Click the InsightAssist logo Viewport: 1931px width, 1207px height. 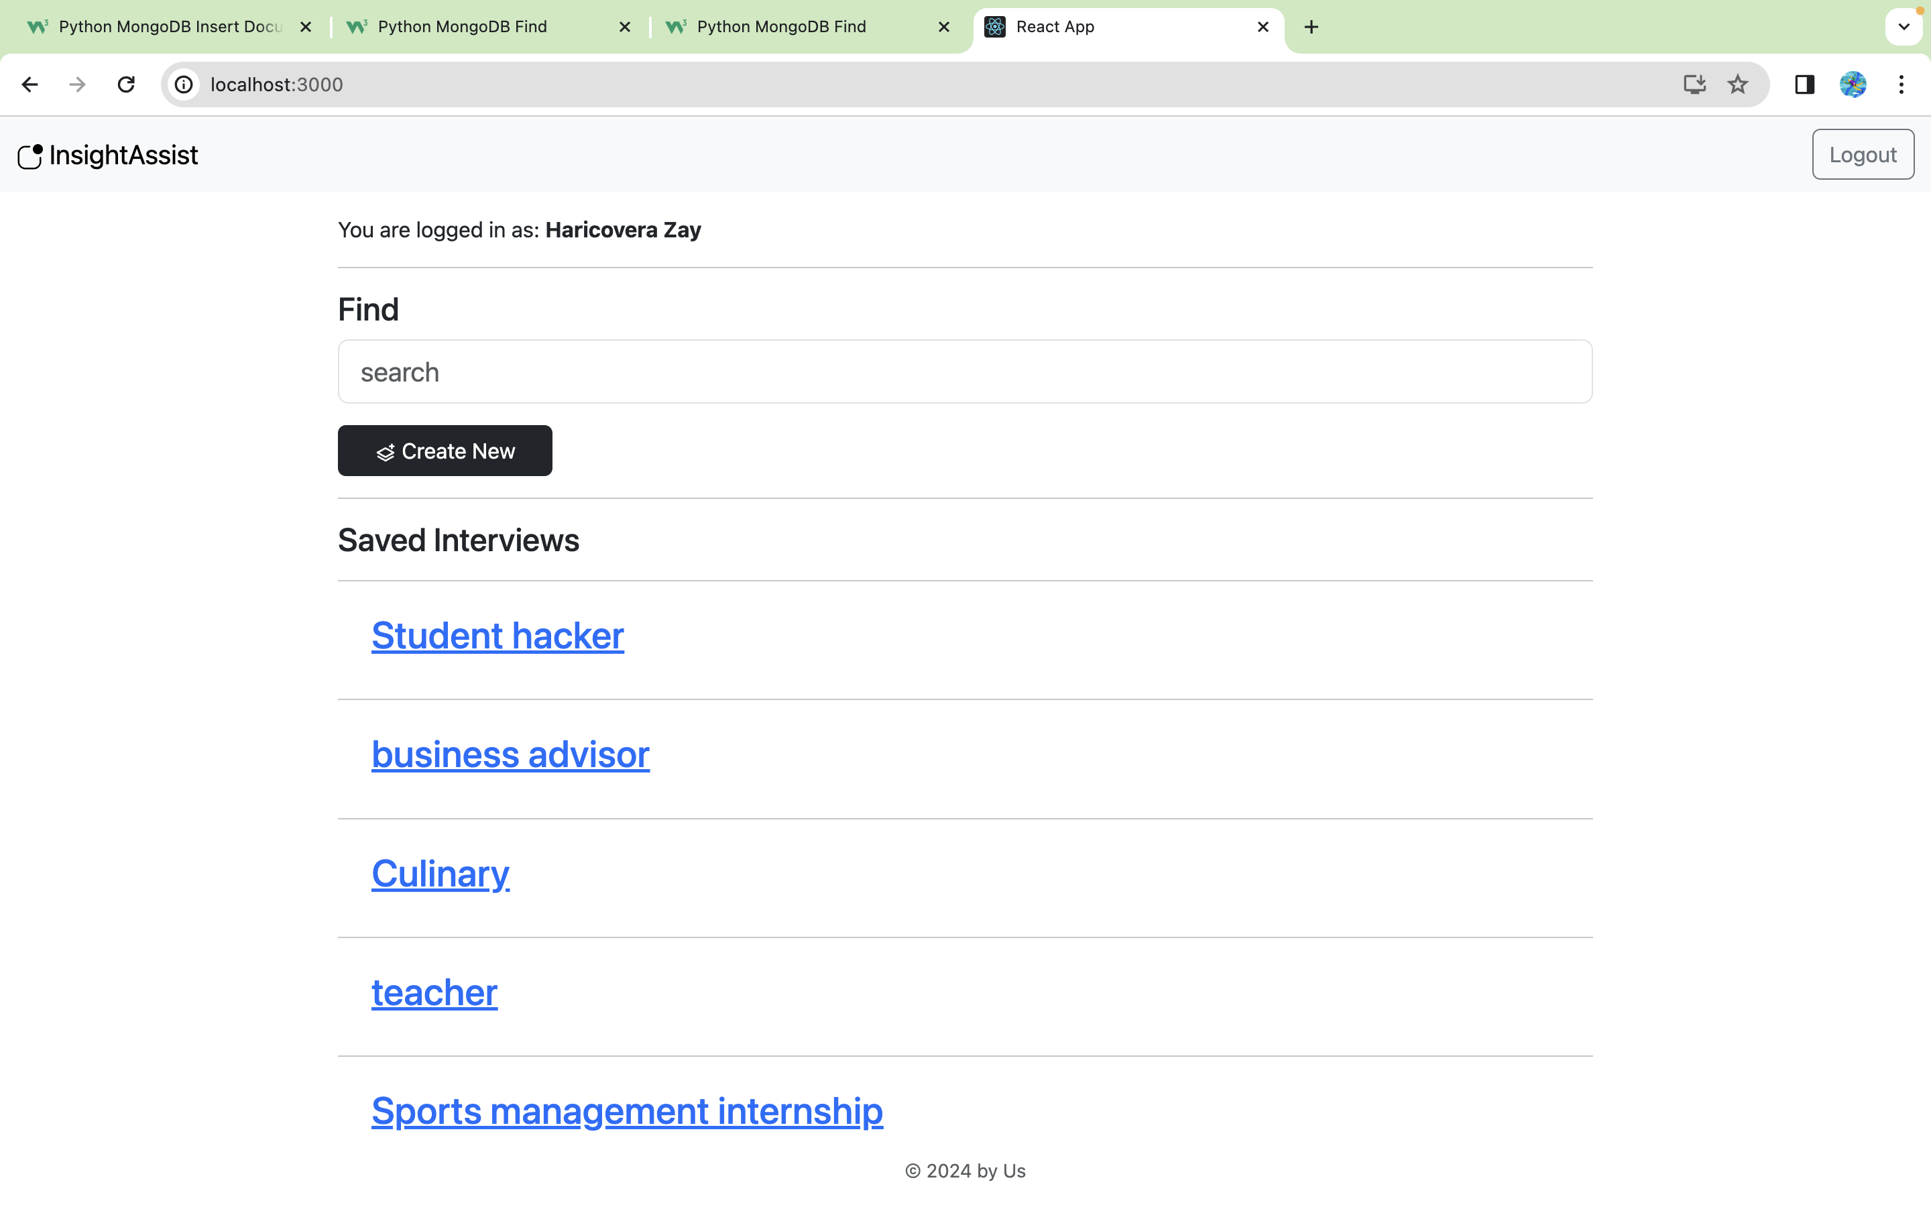[x=108, y=155]
